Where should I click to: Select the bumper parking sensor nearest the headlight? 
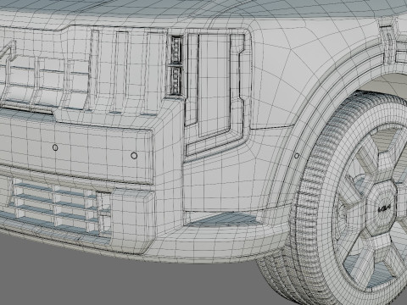(x=134, y=155)
